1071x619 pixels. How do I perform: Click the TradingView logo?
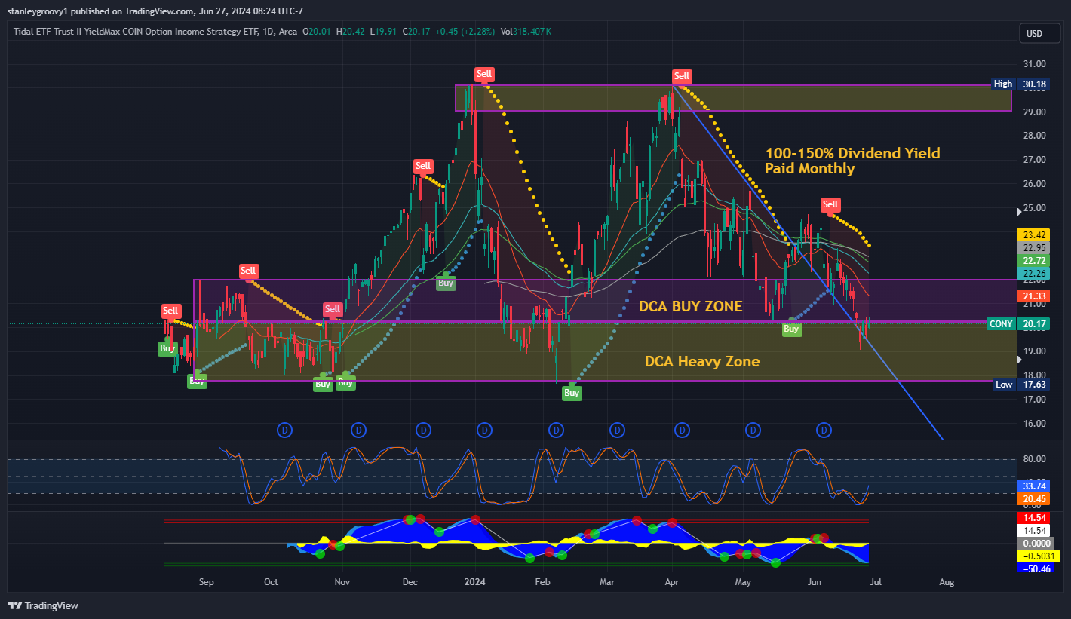(43, 605)
